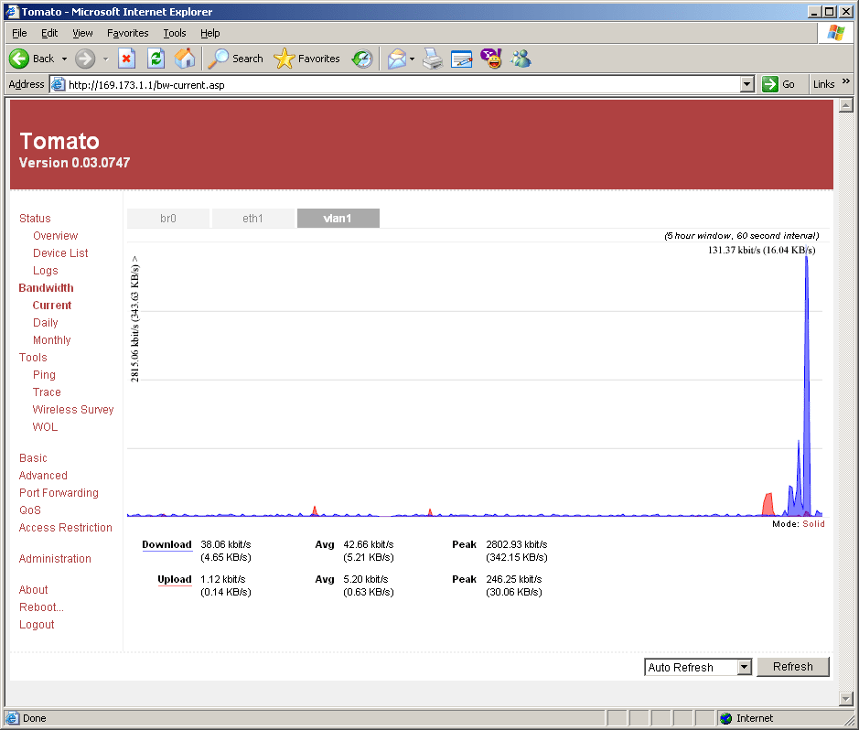Open Access Restriction link
The width and height of the screenshot is (859, 730).
pos(66,527)
